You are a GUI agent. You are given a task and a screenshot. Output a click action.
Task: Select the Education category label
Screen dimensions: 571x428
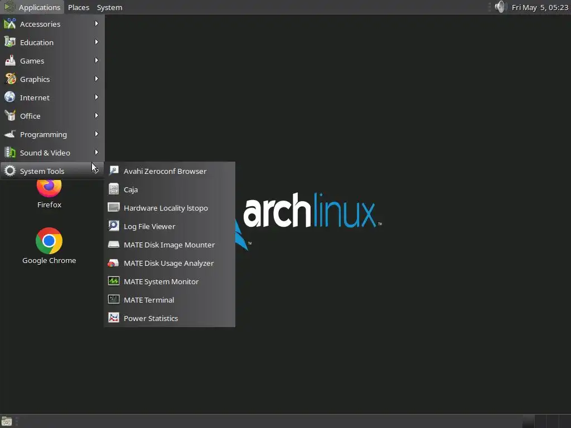point(37,42)
